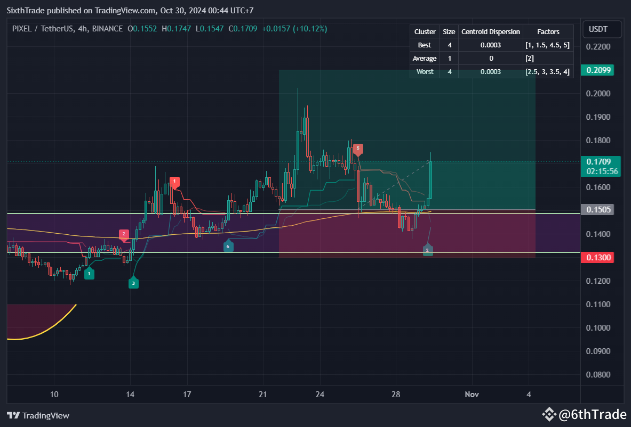
Task: Select the teal "1" buy marker on the left
Action: (89, 273)
